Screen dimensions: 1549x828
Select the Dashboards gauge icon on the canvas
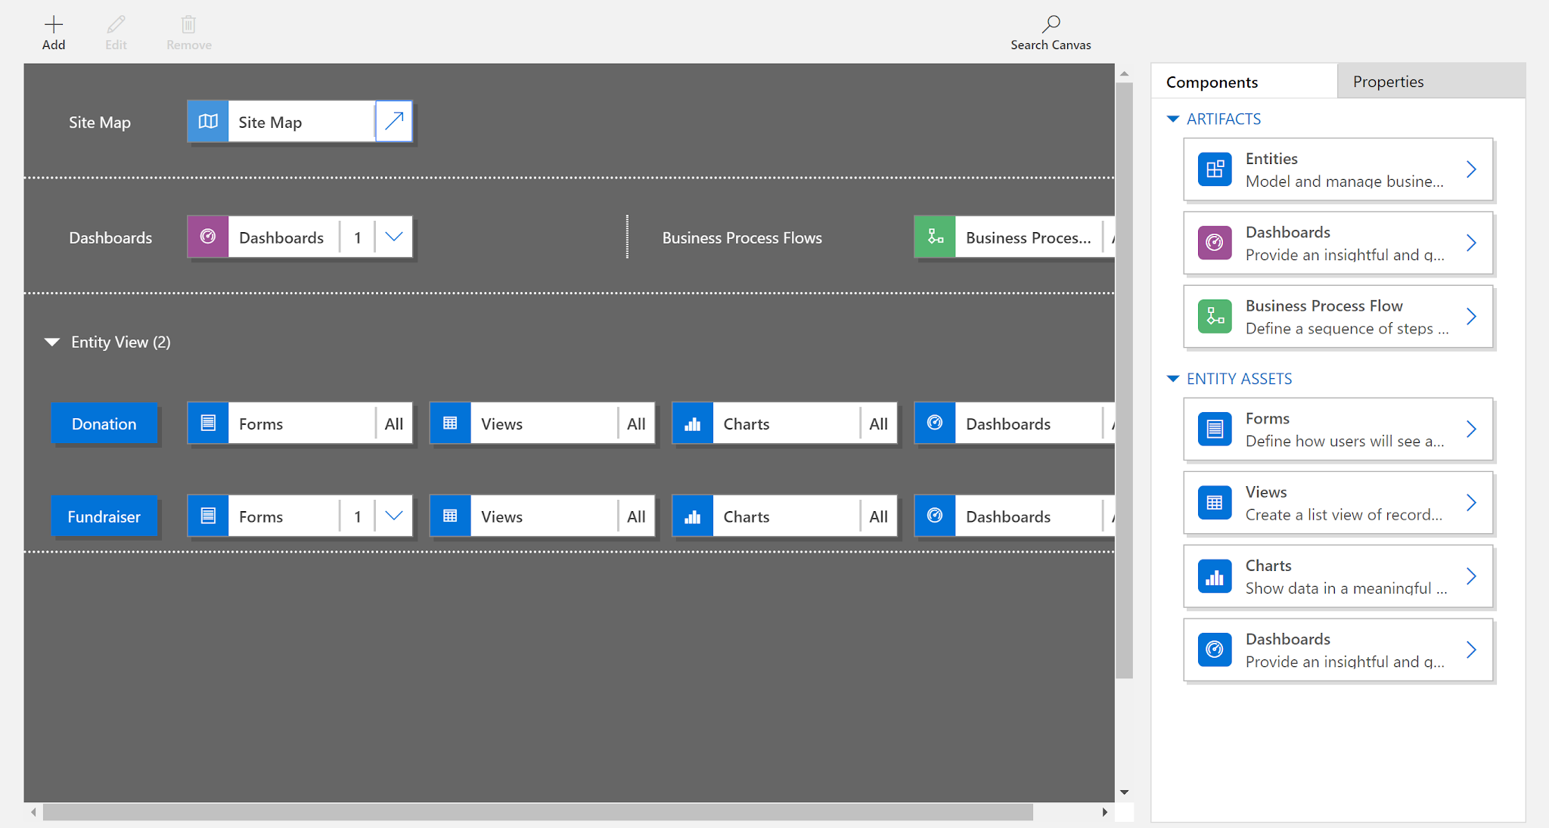[x=207, y=237]
